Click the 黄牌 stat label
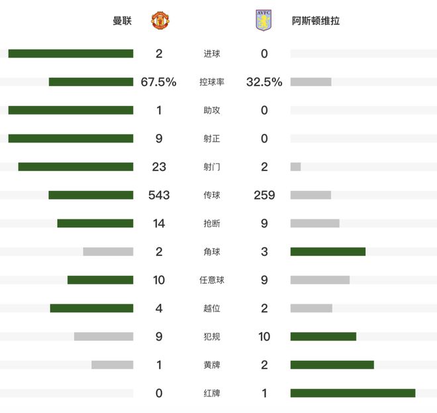This screenshot has width=437, height=413. 212,365
